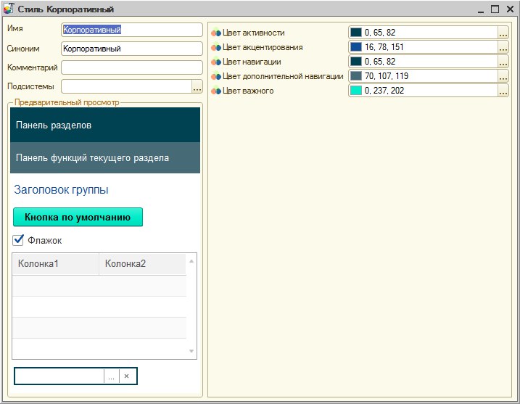Image resolution: width=520 pixels, height=404 pixels.
Task: Click the Цвет активности label
Action: pyautogui.click(x=253, y=33)
